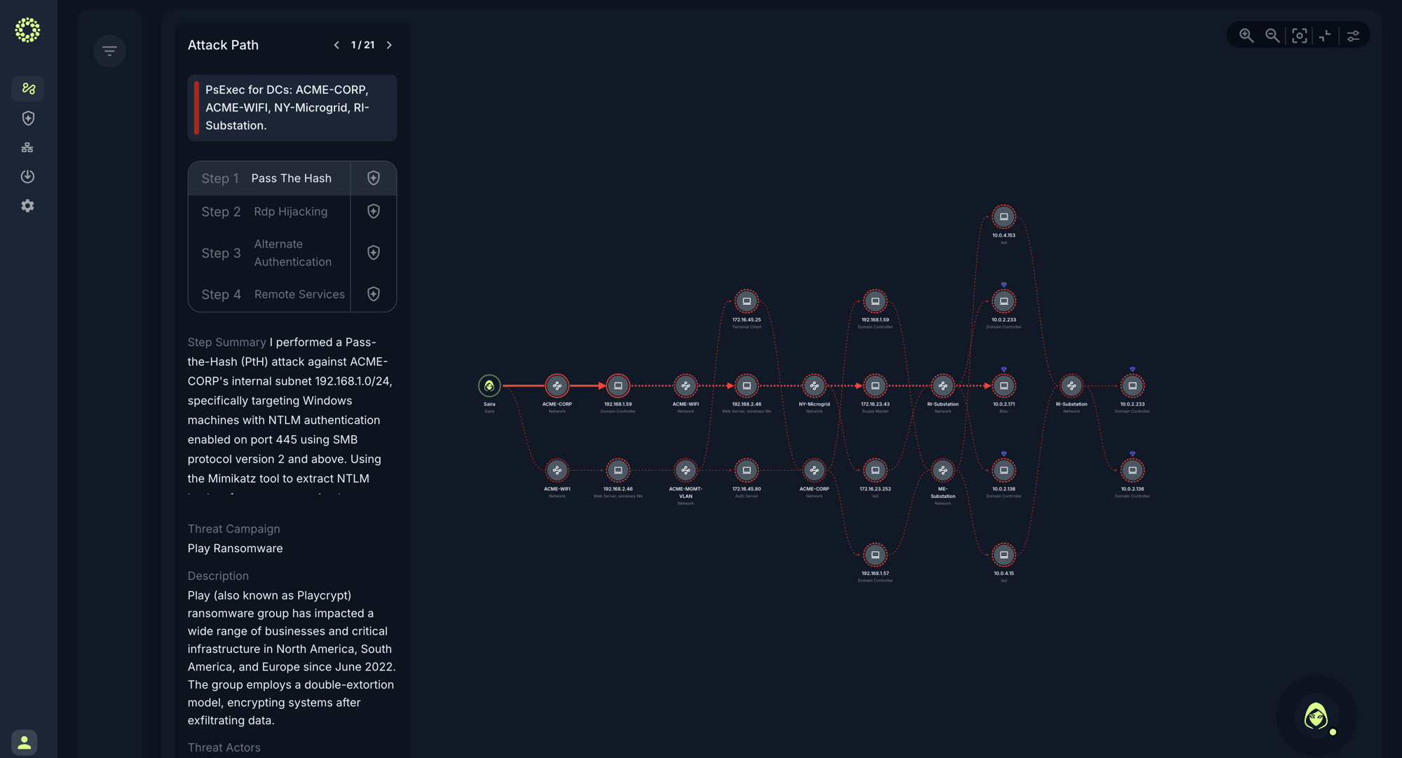
Task: Click the green dotted-circle app logo
Action: (x=27, y=30)
